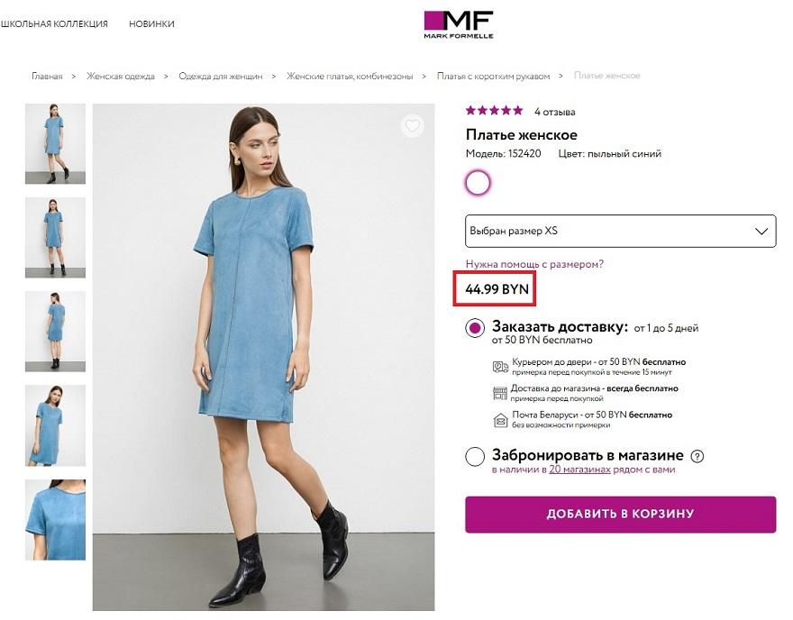
Task: Click the store delivery icon
Action: click(500, 393)
